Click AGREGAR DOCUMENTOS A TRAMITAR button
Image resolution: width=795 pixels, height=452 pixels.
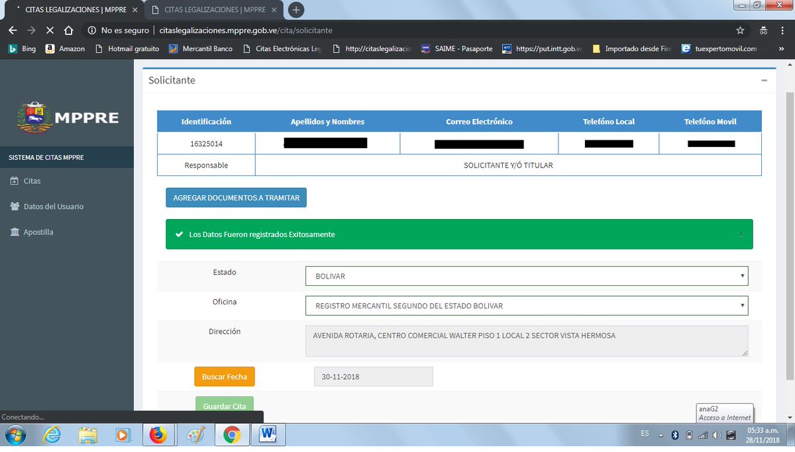(x=236, y=198)
